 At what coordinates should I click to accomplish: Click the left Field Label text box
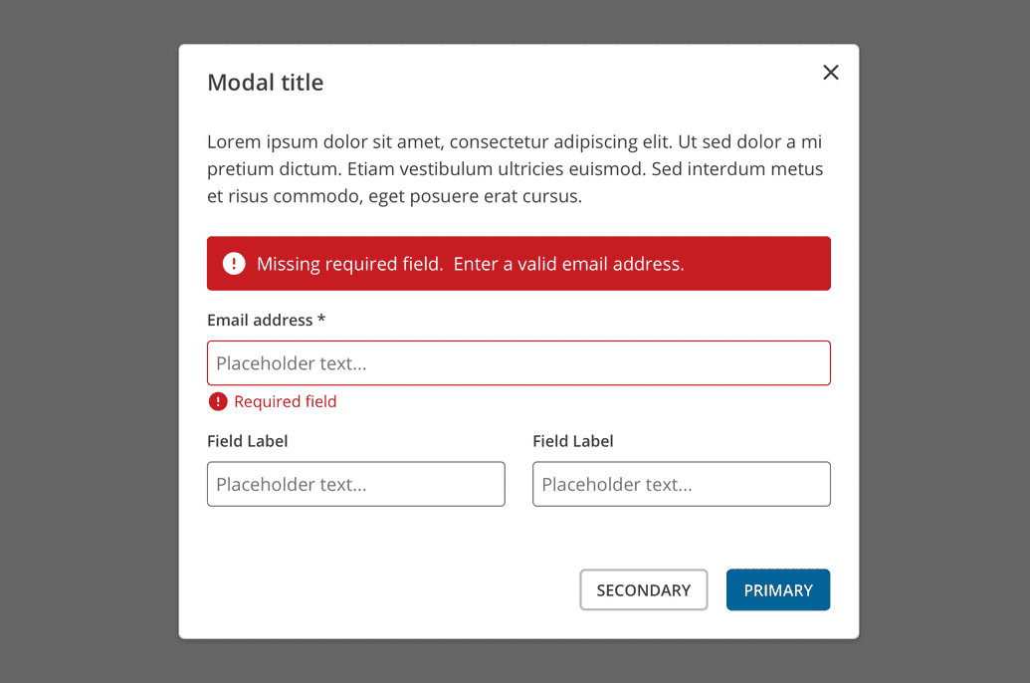click(355, 484)
